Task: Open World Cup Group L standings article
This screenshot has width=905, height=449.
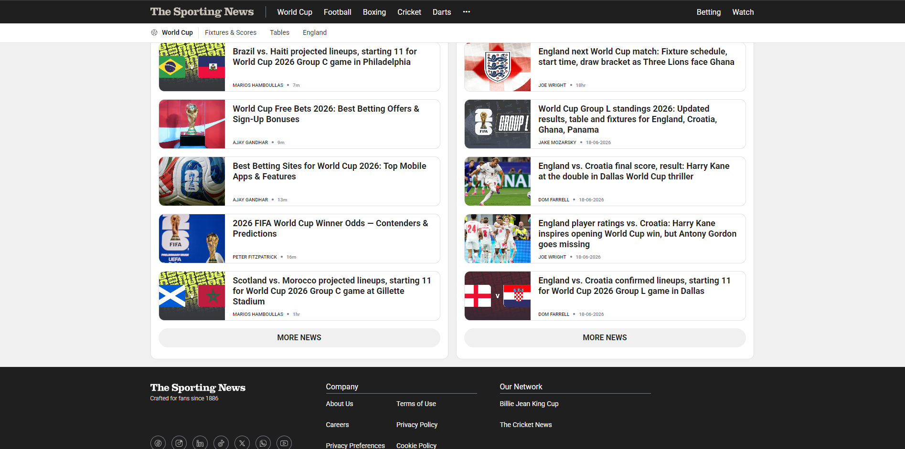Action: 628,119
